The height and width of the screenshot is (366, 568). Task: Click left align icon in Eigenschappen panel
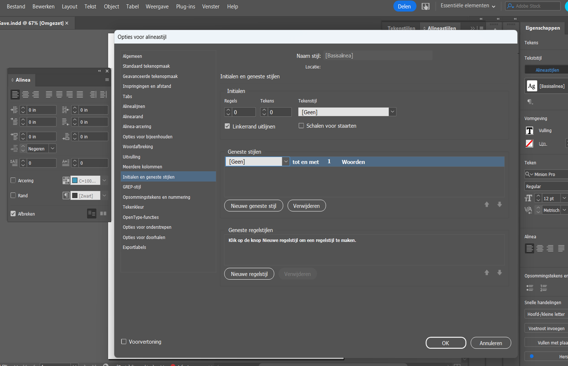[x=530, y=249]
